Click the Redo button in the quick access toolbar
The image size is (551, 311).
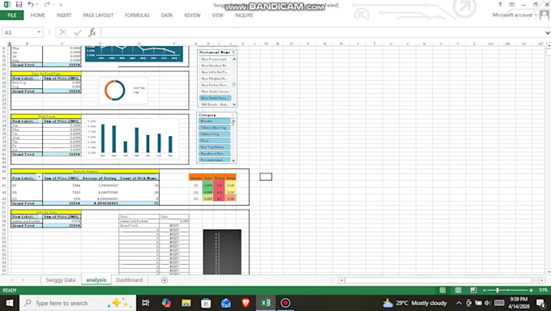47,5
